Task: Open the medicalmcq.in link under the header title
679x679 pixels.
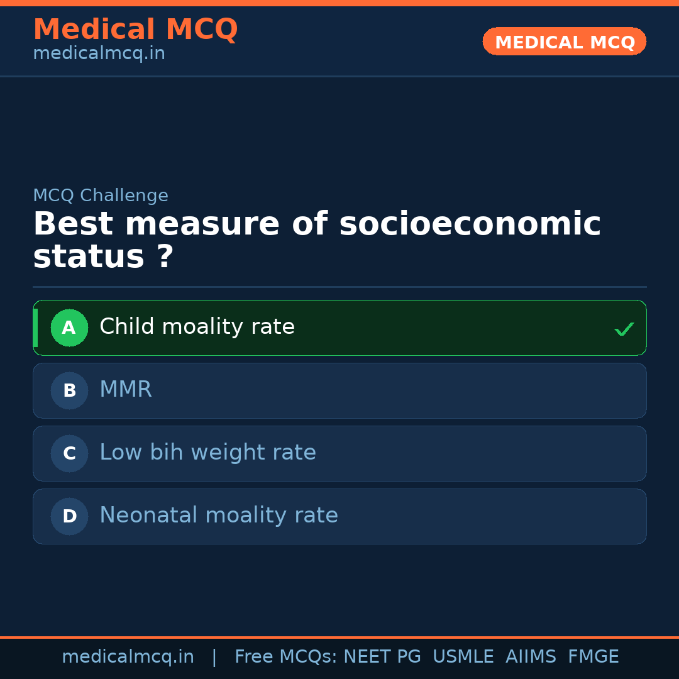Action: click(x=99, y=53)
